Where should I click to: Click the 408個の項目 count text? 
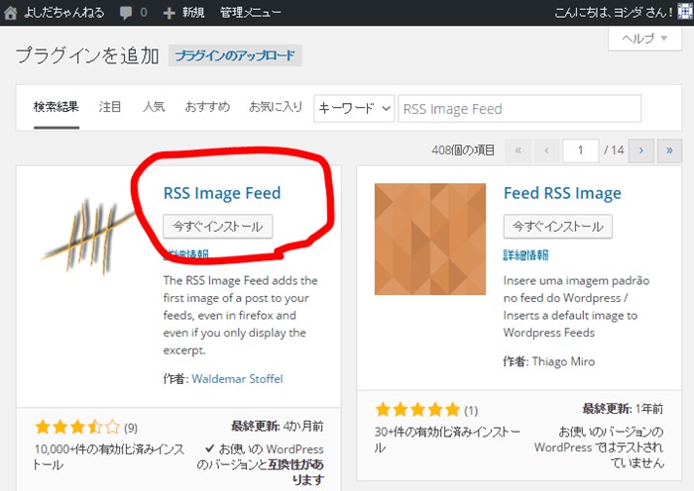pos(463,150)
